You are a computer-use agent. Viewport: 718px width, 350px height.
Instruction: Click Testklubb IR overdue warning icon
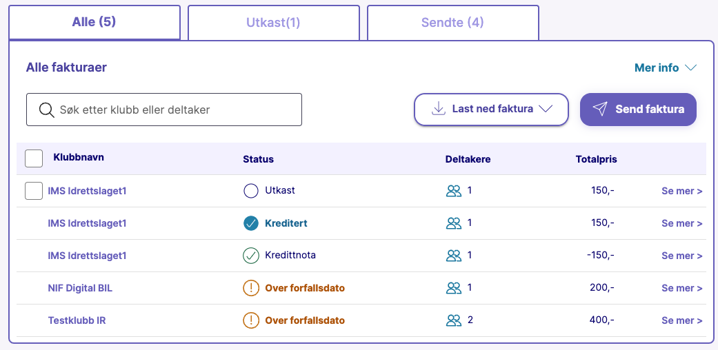(251, 320)
